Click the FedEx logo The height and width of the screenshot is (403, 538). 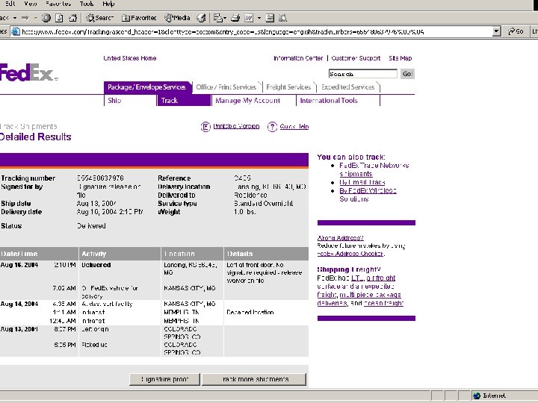28,72
